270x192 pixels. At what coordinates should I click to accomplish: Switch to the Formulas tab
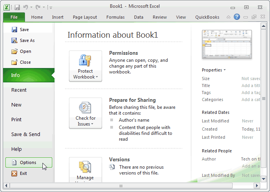tap(115, 17)
